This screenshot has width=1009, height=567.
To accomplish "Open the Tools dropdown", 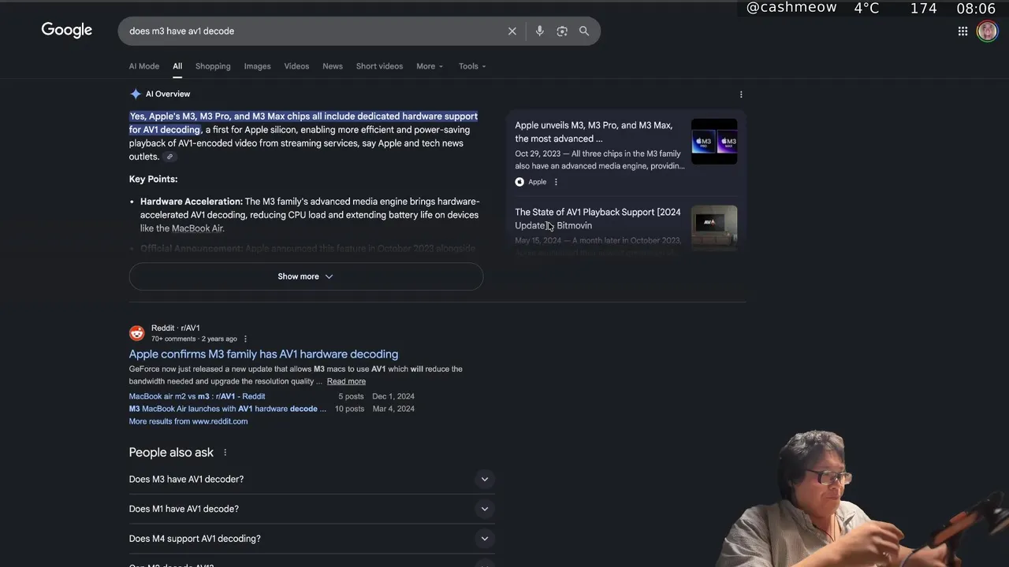I will (x=472, y=66).
